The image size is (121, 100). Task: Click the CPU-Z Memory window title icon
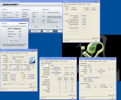64,1
